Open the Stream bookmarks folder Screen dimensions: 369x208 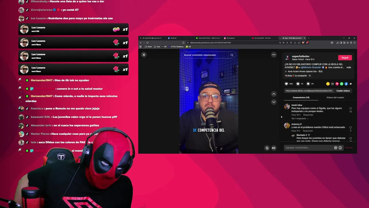point(148,47)
